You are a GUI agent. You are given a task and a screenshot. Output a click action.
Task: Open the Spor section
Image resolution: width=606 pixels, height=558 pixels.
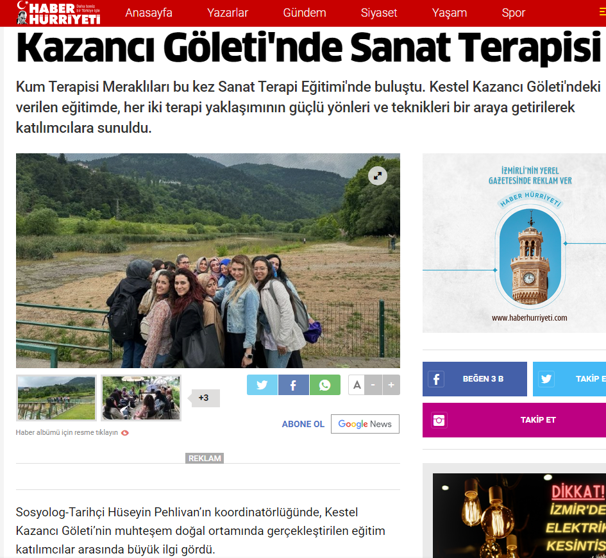(x=513, y=13)
